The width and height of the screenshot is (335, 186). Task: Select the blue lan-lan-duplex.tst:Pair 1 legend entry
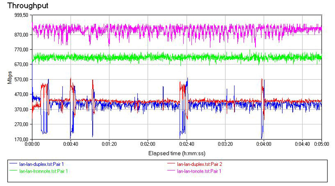44,165
